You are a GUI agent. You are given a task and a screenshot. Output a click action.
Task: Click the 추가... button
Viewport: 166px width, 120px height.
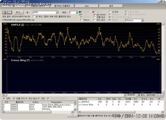[19, 12]
